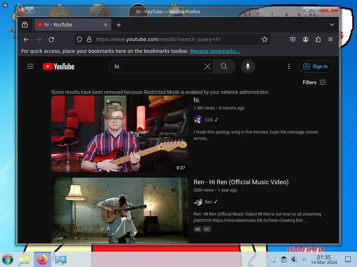Click '1.8M views • 8 months ago' text
The width and height of the screenshot is (357, 267).
point(219,108)
